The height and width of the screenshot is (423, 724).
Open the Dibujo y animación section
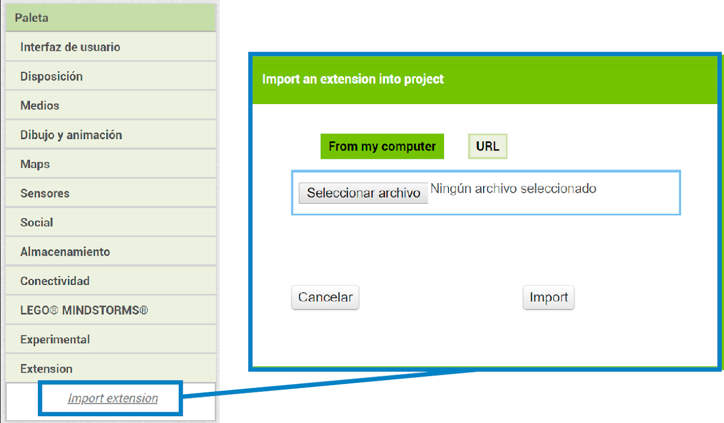pyautogui.click(x=110, y=135)
